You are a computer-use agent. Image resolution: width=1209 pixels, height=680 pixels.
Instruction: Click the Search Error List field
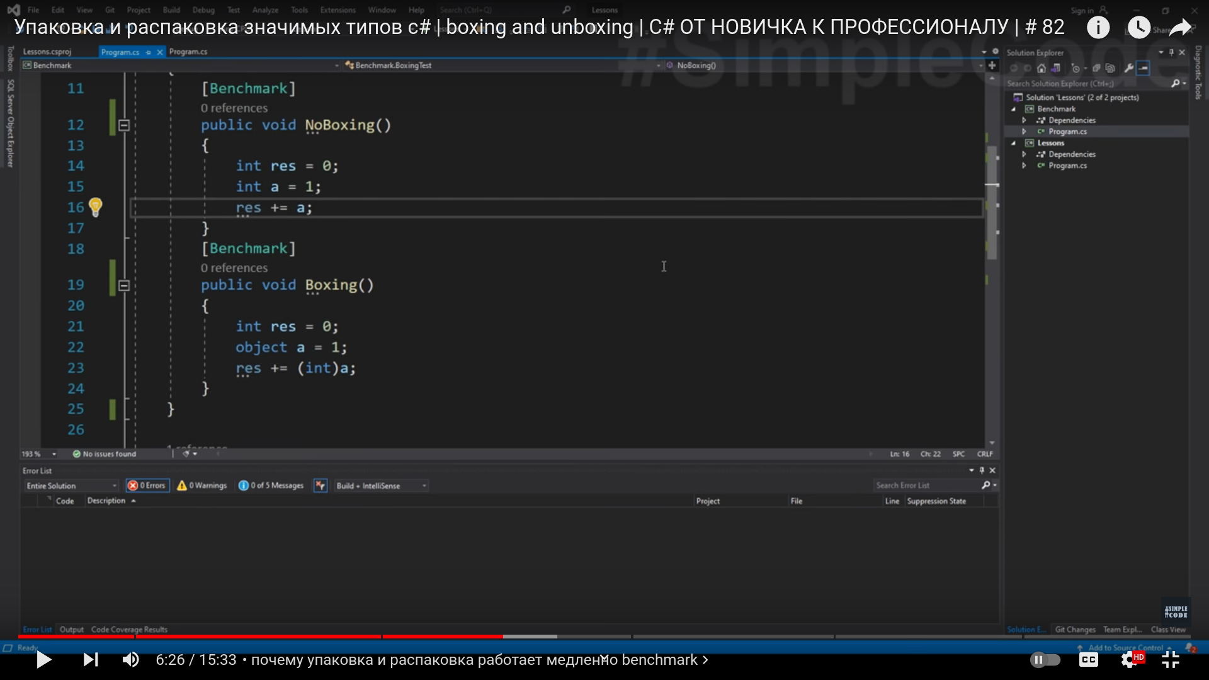[926, 485]
